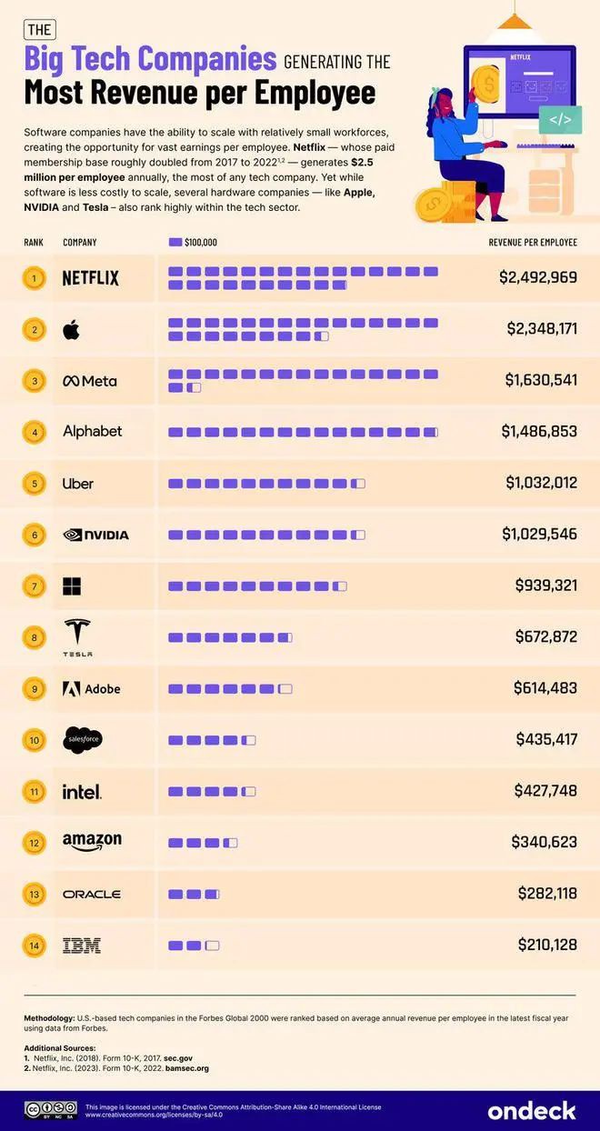
Task: Click the rank 1 gold badge
Action: point(35,278)
